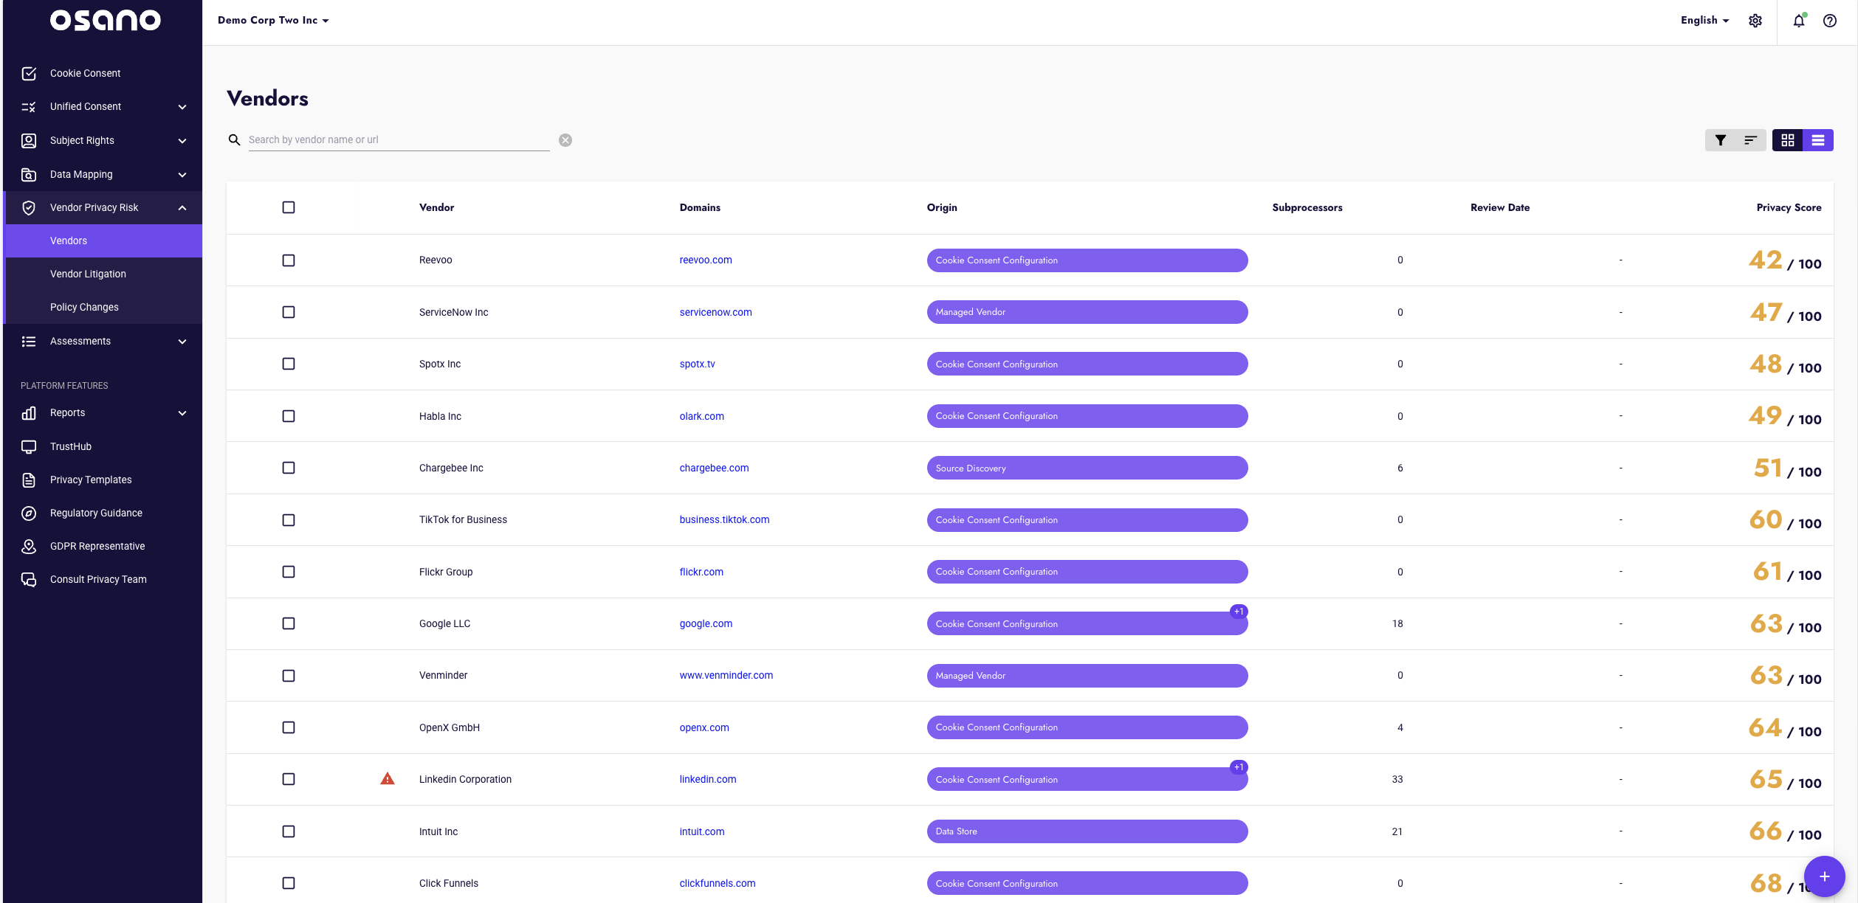
Task: Go to Policy Changes page
Action: 84,307
